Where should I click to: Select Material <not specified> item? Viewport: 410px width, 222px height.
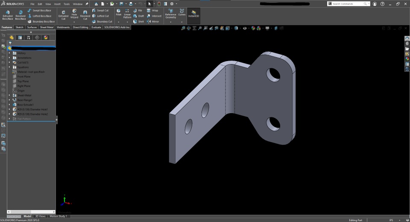coord(31,72)
